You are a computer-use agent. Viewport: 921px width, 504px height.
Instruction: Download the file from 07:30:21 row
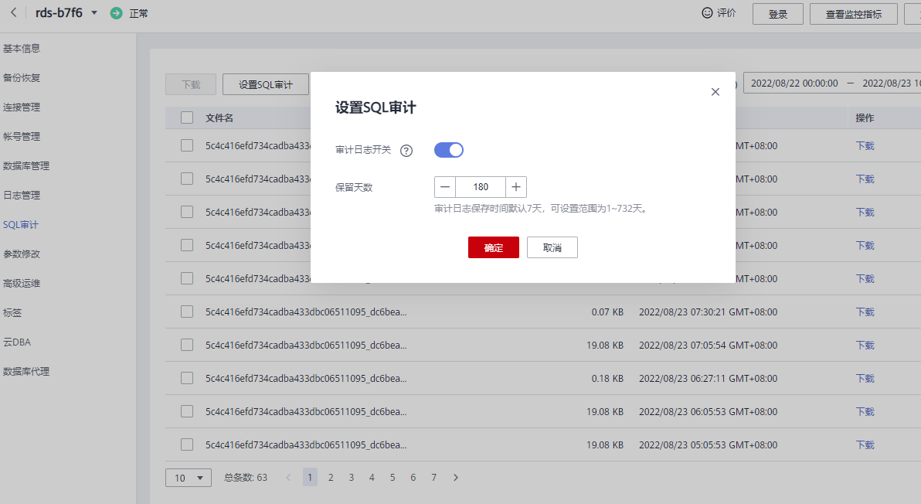click(x=865, y=312)
